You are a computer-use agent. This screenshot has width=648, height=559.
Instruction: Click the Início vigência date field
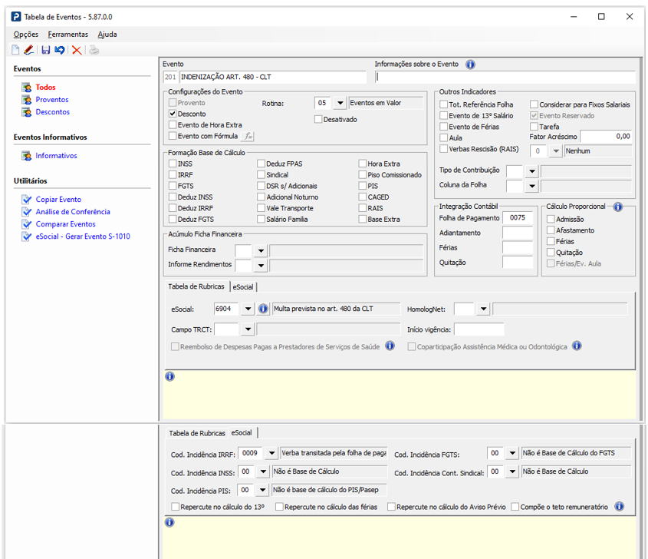pos(479,329)
